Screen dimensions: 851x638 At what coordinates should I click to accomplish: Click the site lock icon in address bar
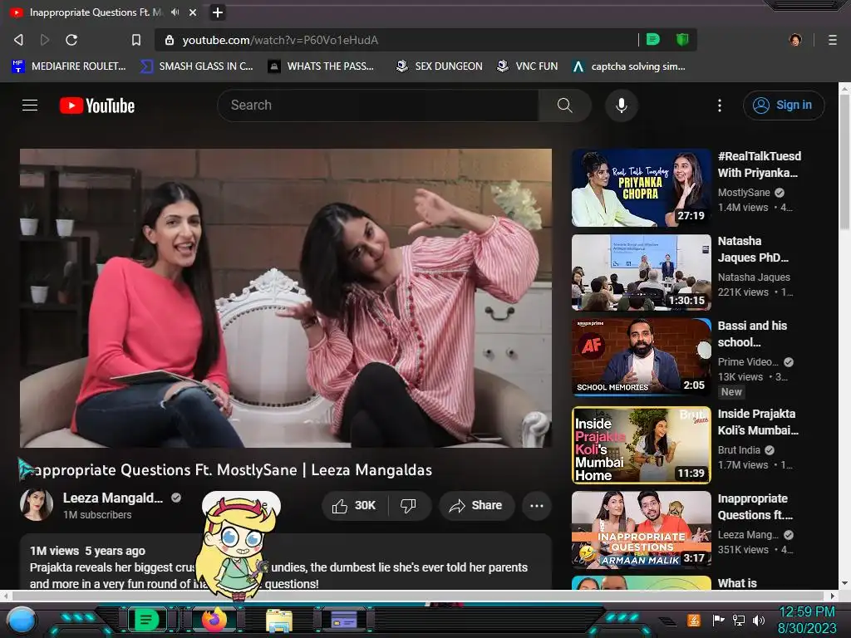coord(170,40)
